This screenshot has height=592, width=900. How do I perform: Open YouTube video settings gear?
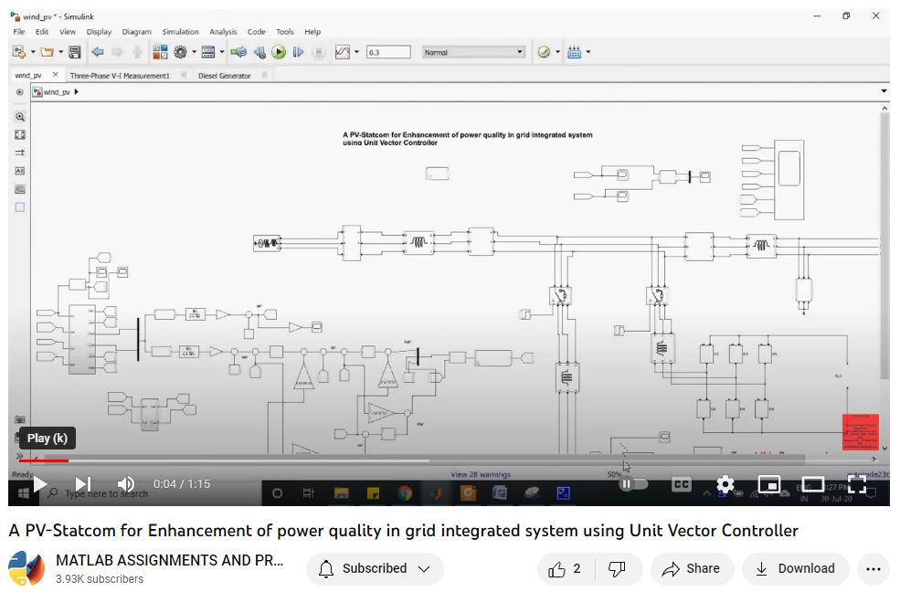(725, 484)
